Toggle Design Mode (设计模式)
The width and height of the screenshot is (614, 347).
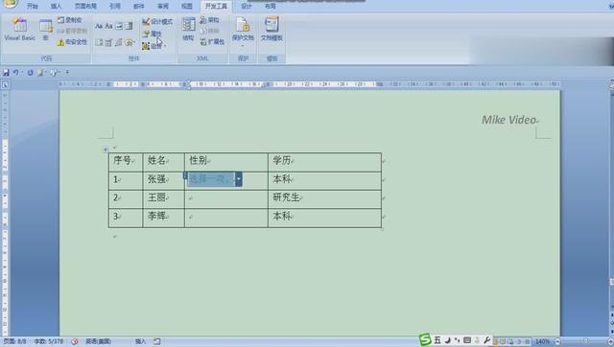[157, 21]
